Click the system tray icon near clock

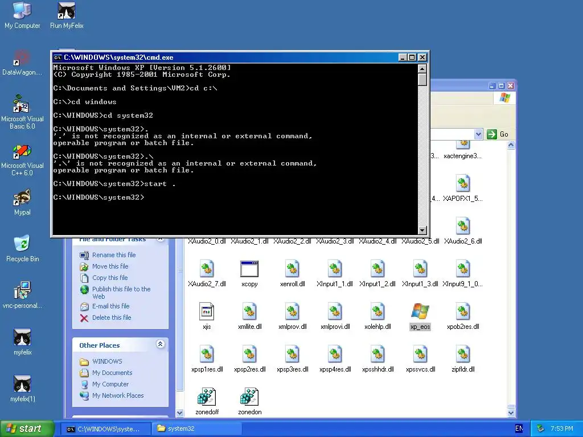541,428
